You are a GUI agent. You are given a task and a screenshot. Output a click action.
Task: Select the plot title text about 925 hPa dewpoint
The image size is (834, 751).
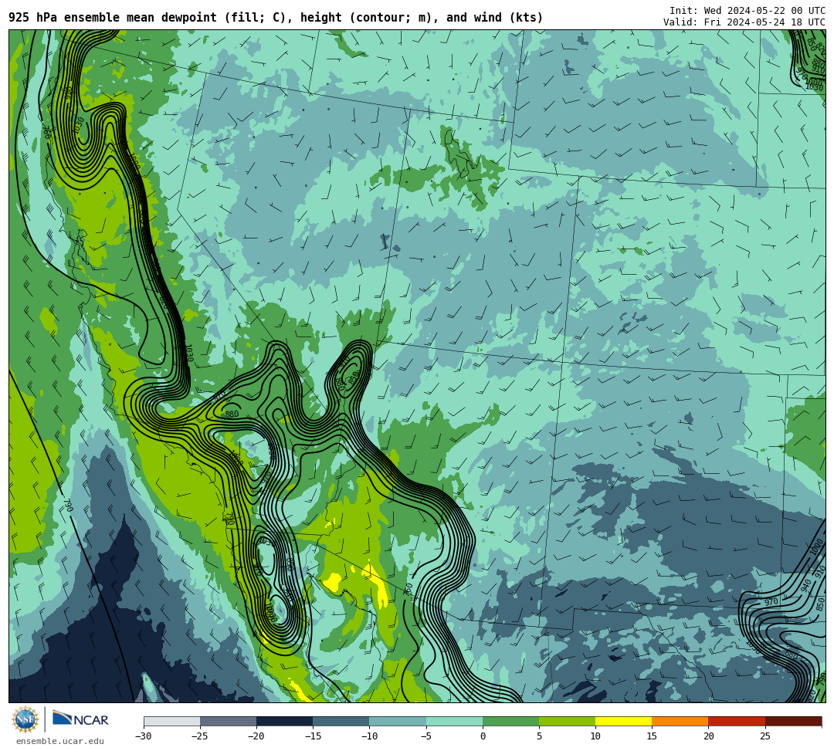tap(276, 18)
